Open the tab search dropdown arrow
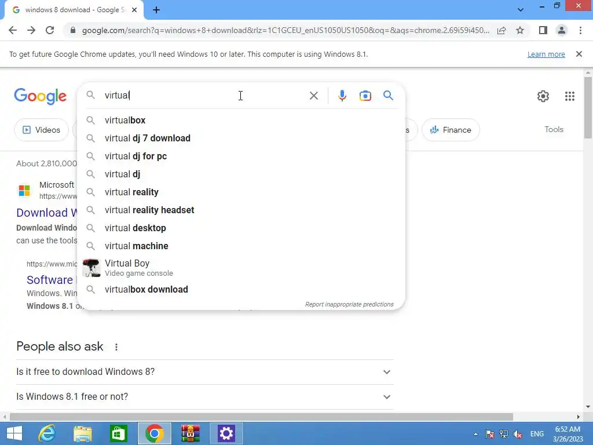The image size is (593, 445). [521, 10]
